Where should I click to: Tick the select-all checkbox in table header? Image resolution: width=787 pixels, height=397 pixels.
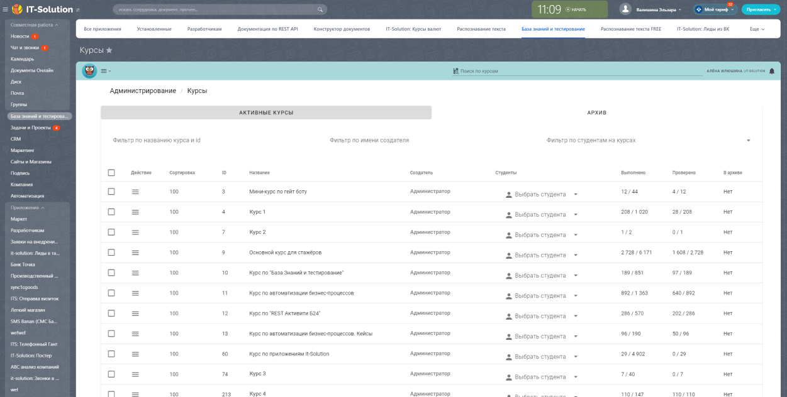(x=111, y=173)
